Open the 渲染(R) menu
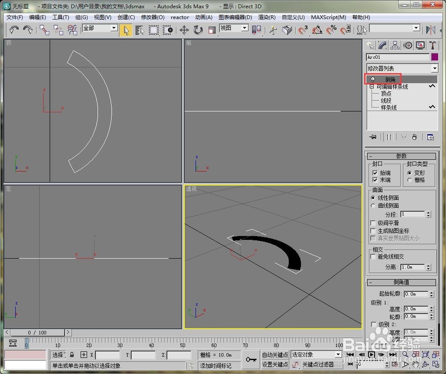Screen dimensions: 446x374 [x=267, y=17]
